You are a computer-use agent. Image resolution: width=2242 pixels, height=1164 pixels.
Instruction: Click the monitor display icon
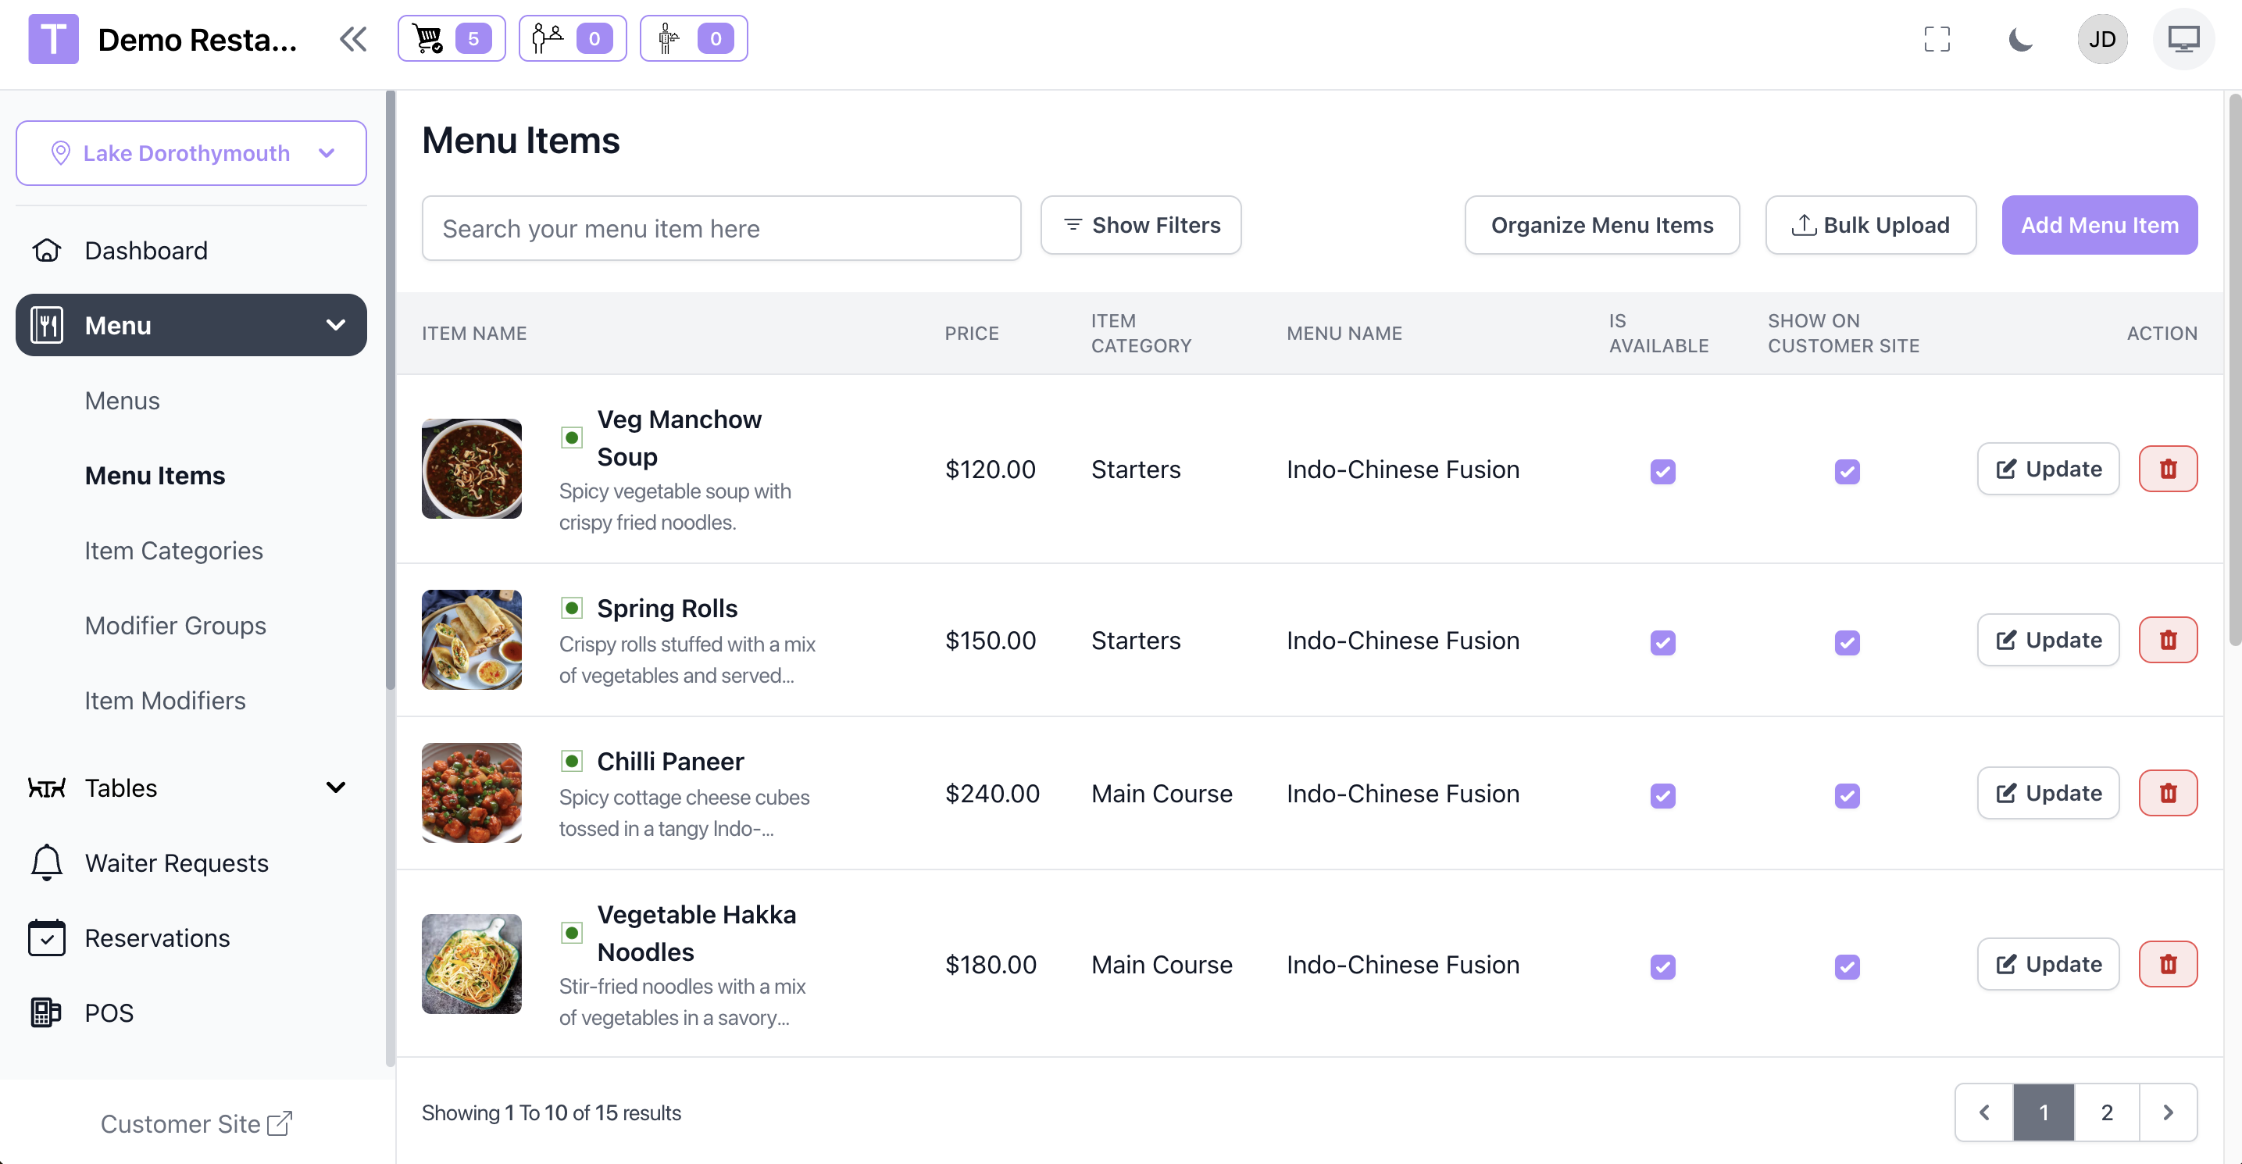2182,39
